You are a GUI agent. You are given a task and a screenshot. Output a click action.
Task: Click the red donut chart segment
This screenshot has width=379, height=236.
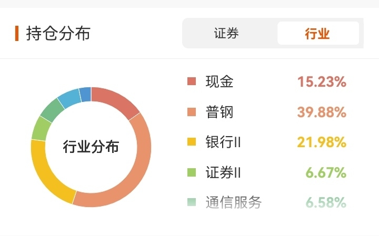pyautogui.click(x=114, y=98)
